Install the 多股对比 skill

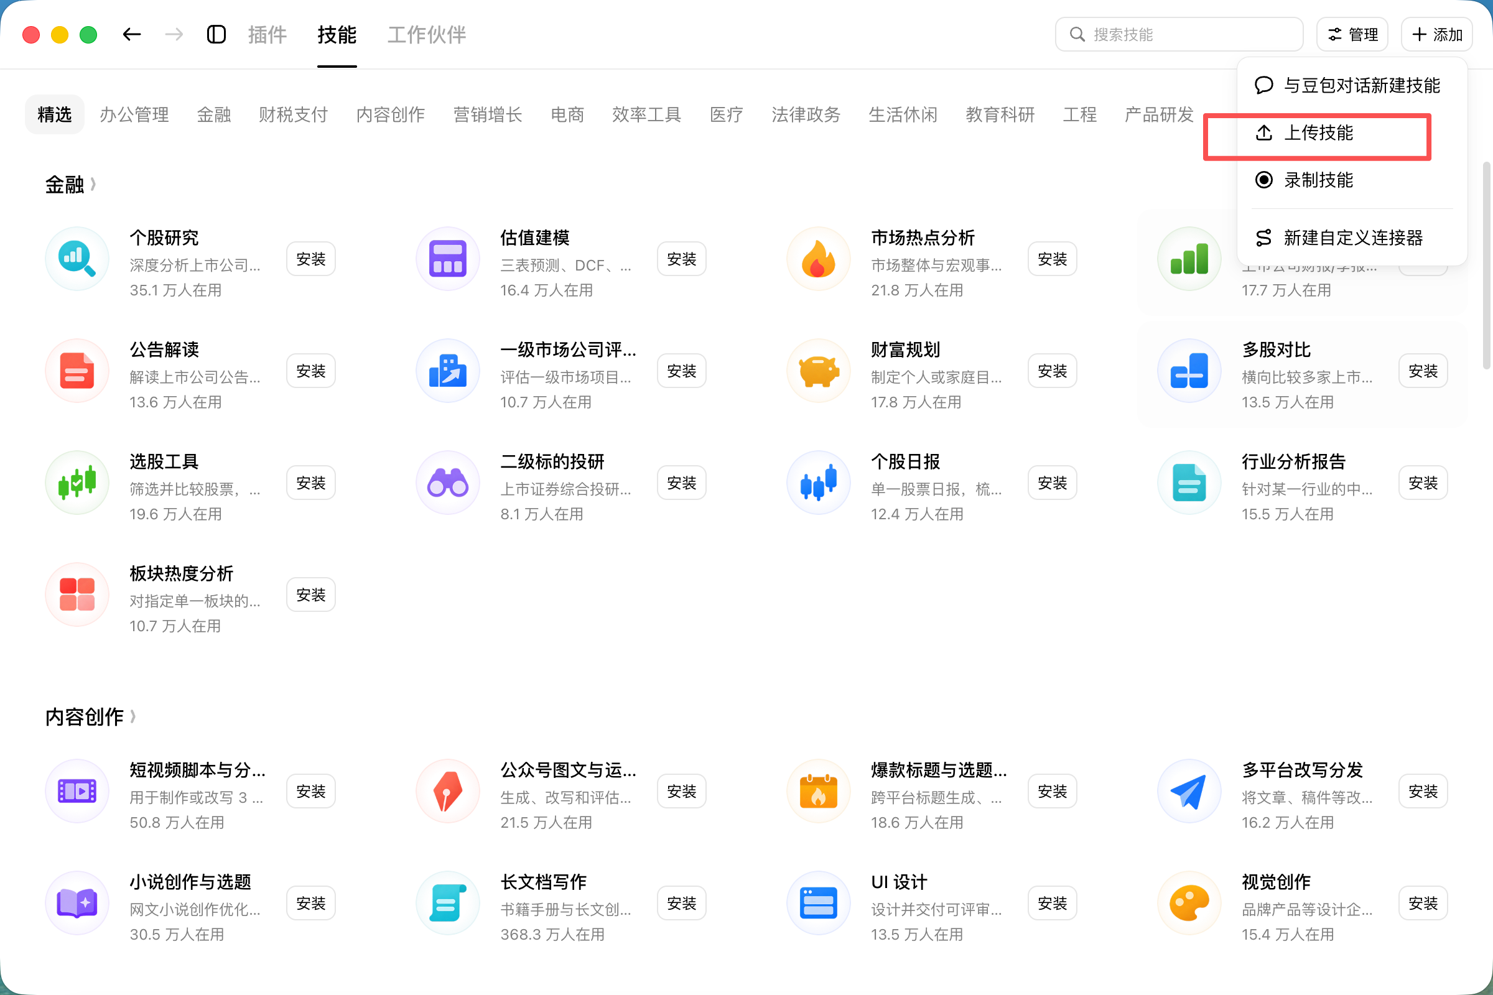point(1423,371)
